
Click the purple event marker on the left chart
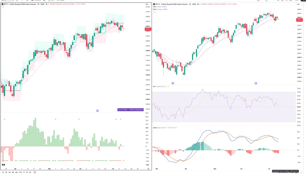(97, 111)
